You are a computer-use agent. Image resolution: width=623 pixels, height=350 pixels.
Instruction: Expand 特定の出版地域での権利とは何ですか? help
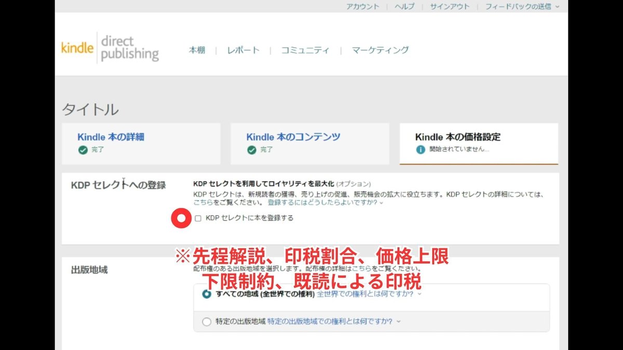coord(334,321)
